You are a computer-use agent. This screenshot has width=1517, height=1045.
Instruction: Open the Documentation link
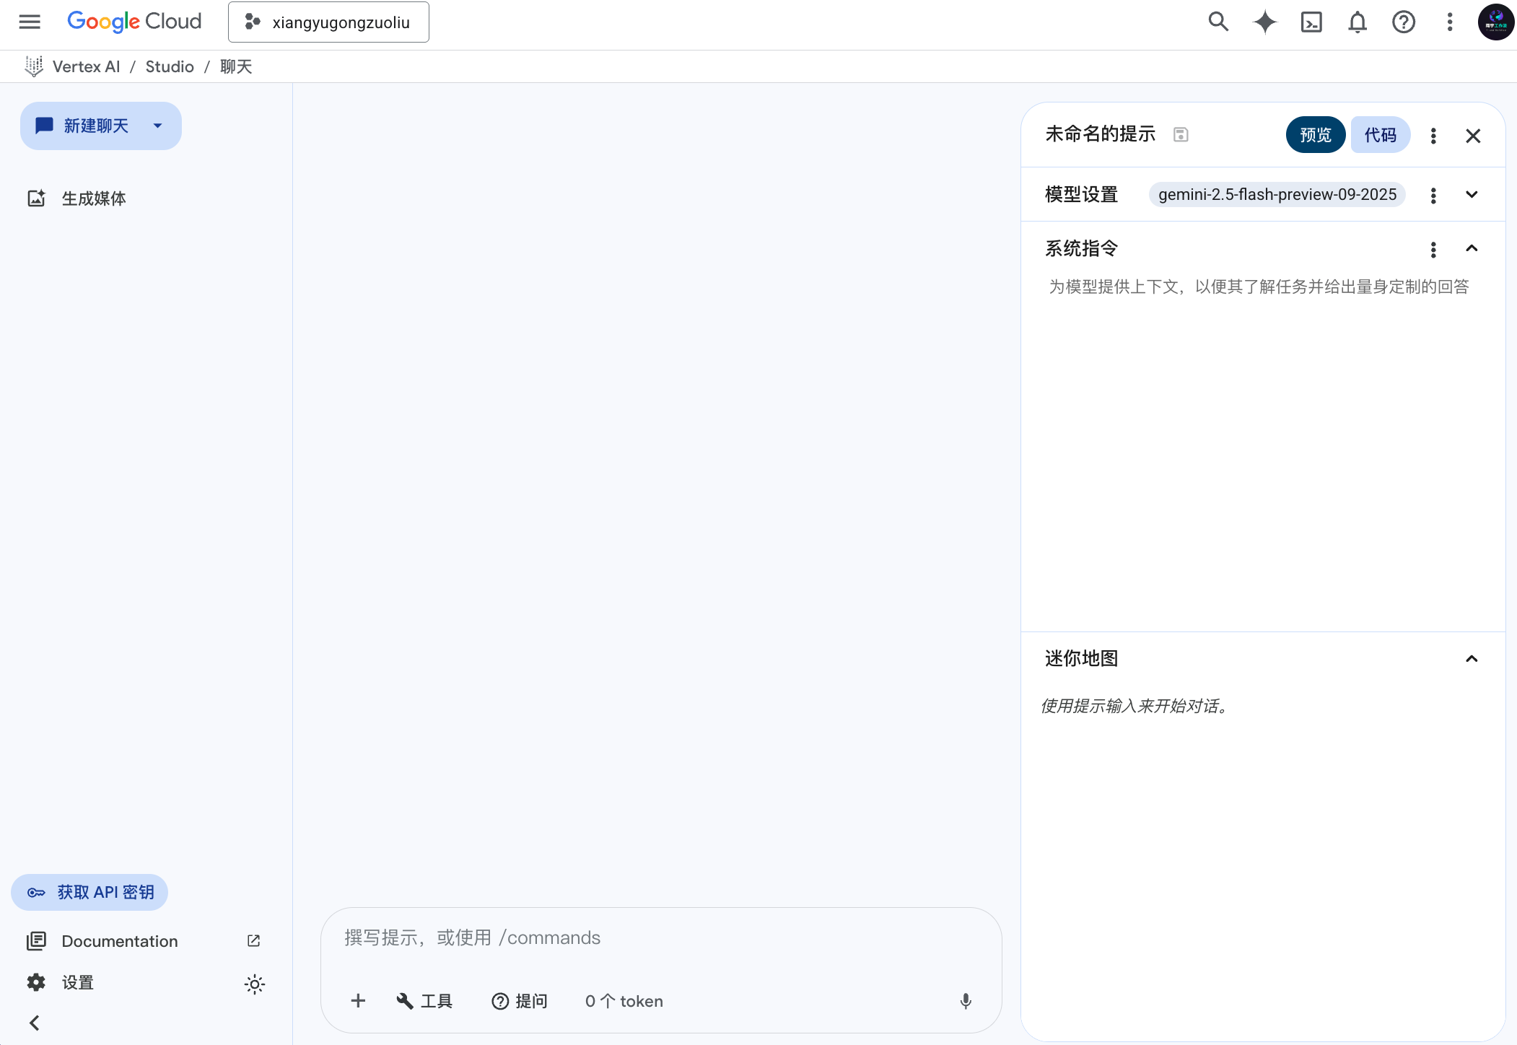tap(119, 940)
